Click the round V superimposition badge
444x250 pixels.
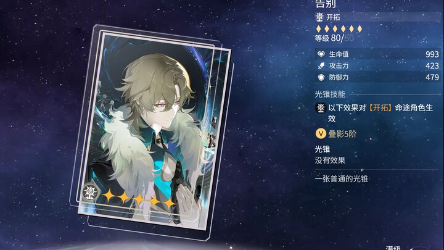(x=321, y=133)
